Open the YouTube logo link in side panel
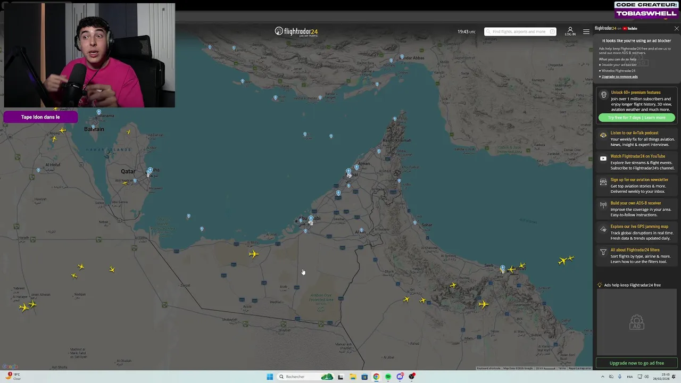681x383 pixels. [630, 28]
